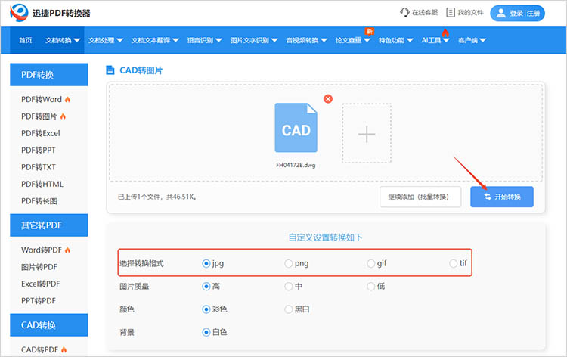Screen dimensions: 567x357
Task: Open 图片转PDF in sidebar
Action: click(x=39, y=266)
